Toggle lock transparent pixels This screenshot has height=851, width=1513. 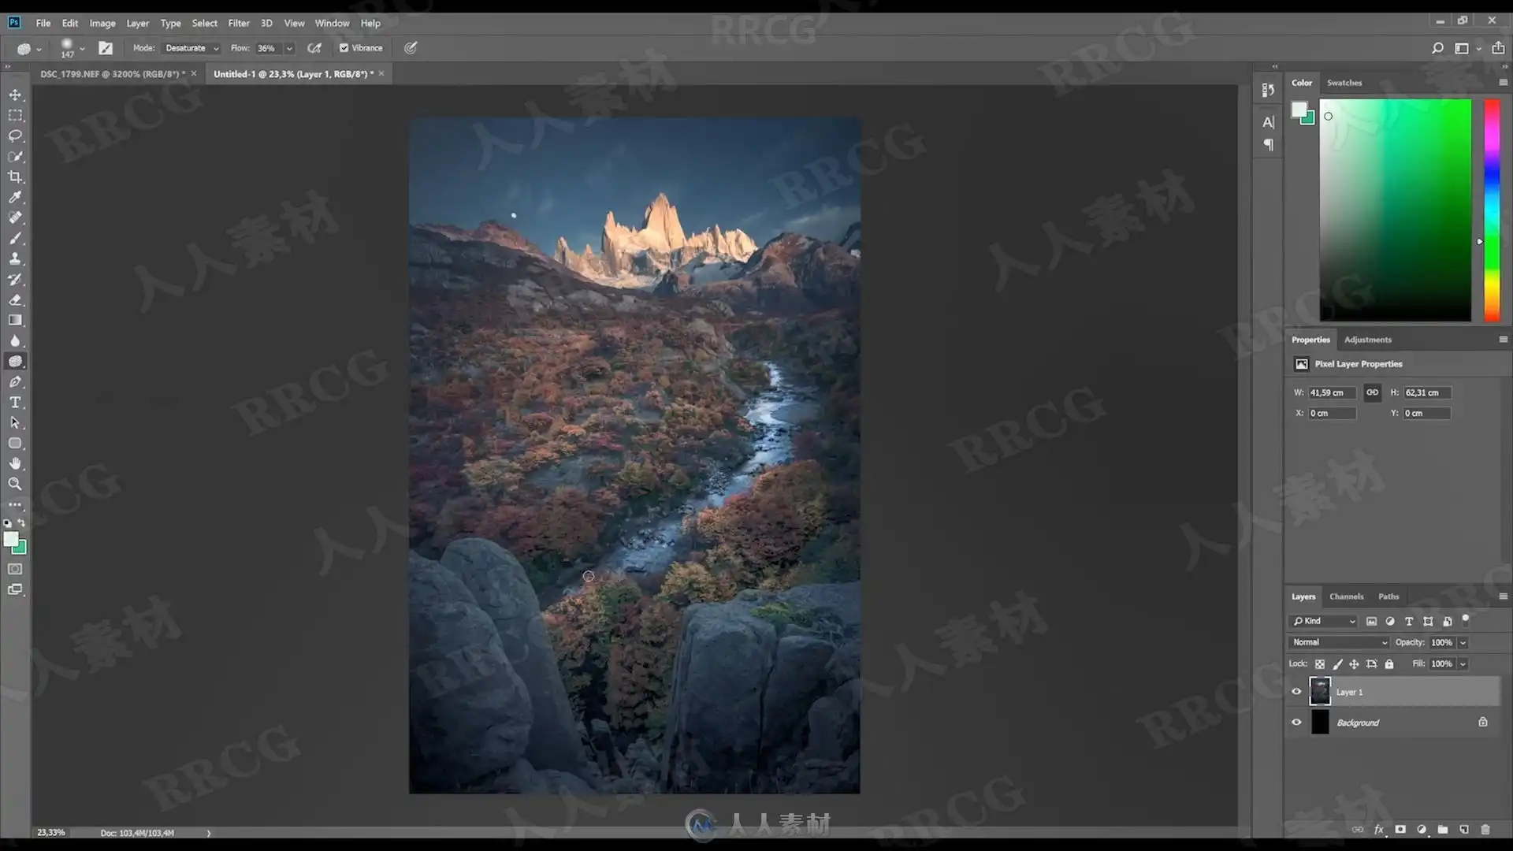point(1320,664)
